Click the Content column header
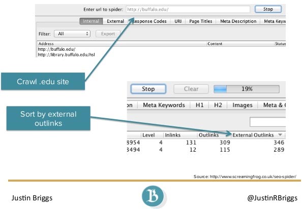Image resolution: width=302 pixels, height=209 pixels. click(240, 44)
